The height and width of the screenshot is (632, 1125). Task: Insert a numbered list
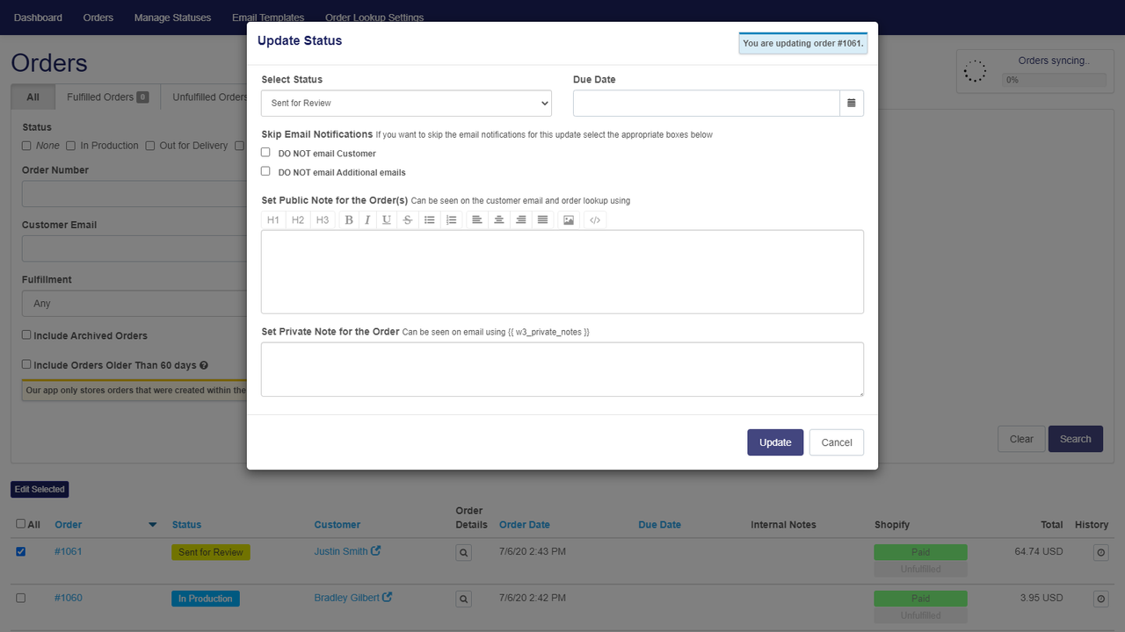pos(451,219)
